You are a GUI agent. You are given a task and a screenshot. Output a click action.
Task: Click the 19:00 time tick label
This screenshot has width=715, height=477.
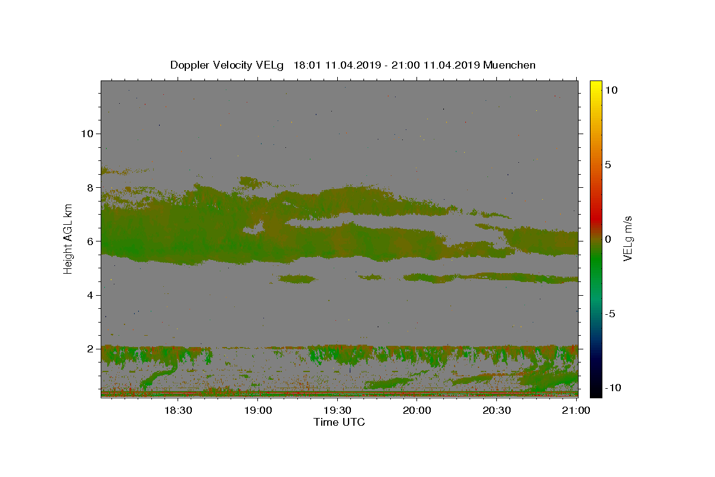click(x=258, y=410)
